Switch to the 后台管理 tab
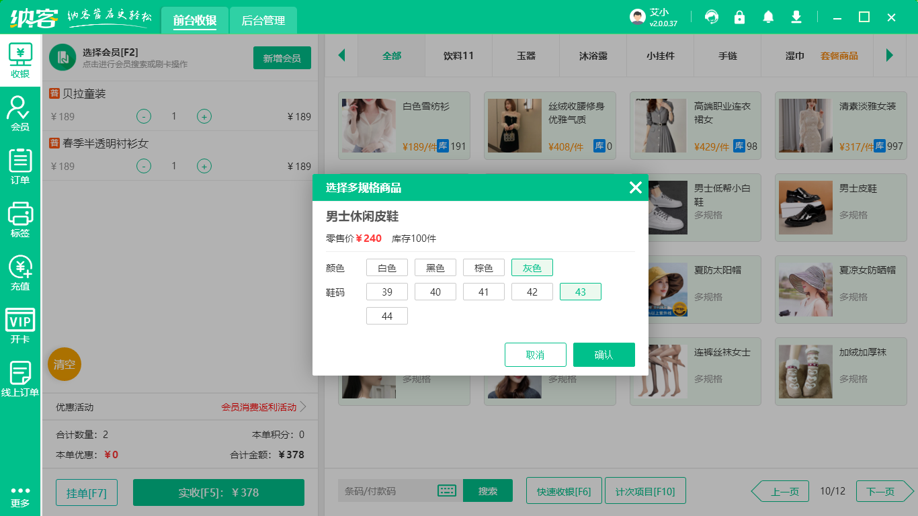 coord(263,20)
